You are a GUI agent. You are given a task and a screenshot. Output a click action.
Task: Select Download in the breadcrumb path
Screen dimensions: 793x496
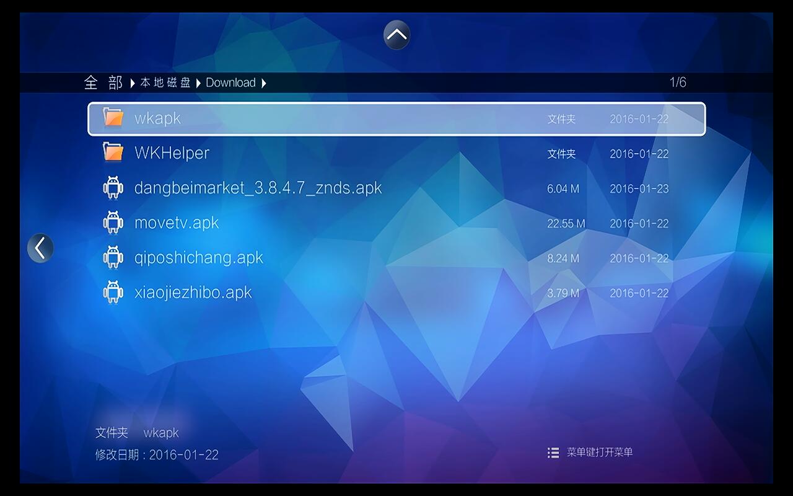(231, 82)
